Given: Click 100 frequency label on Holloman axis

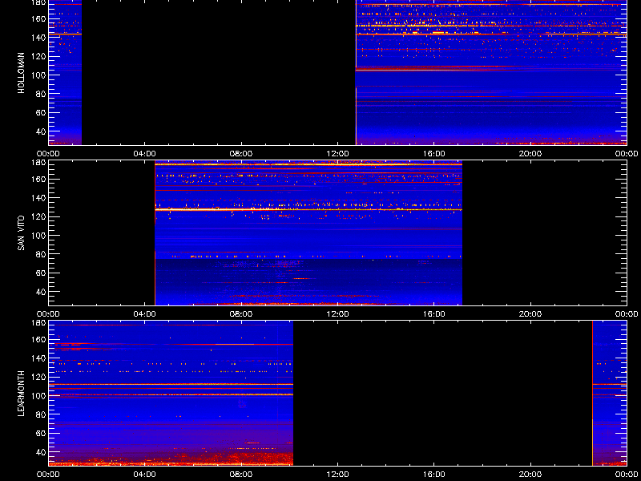Looking at the screenshot, I should pos(38,75).
